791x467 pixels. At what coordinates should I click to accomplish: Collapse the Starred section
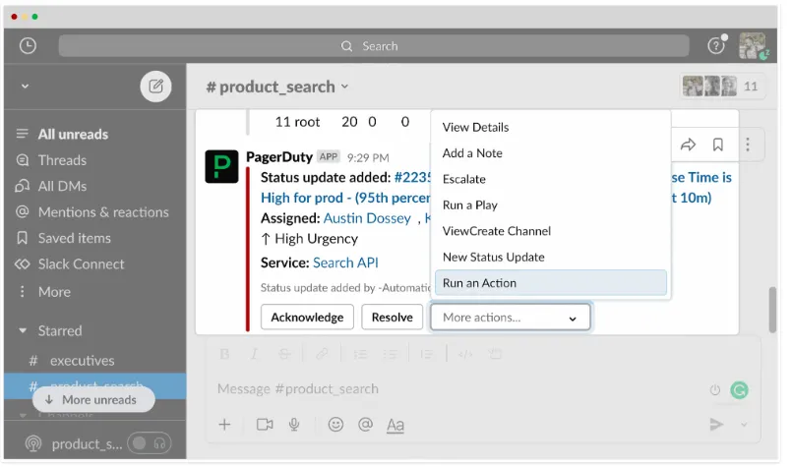(23, 331)
